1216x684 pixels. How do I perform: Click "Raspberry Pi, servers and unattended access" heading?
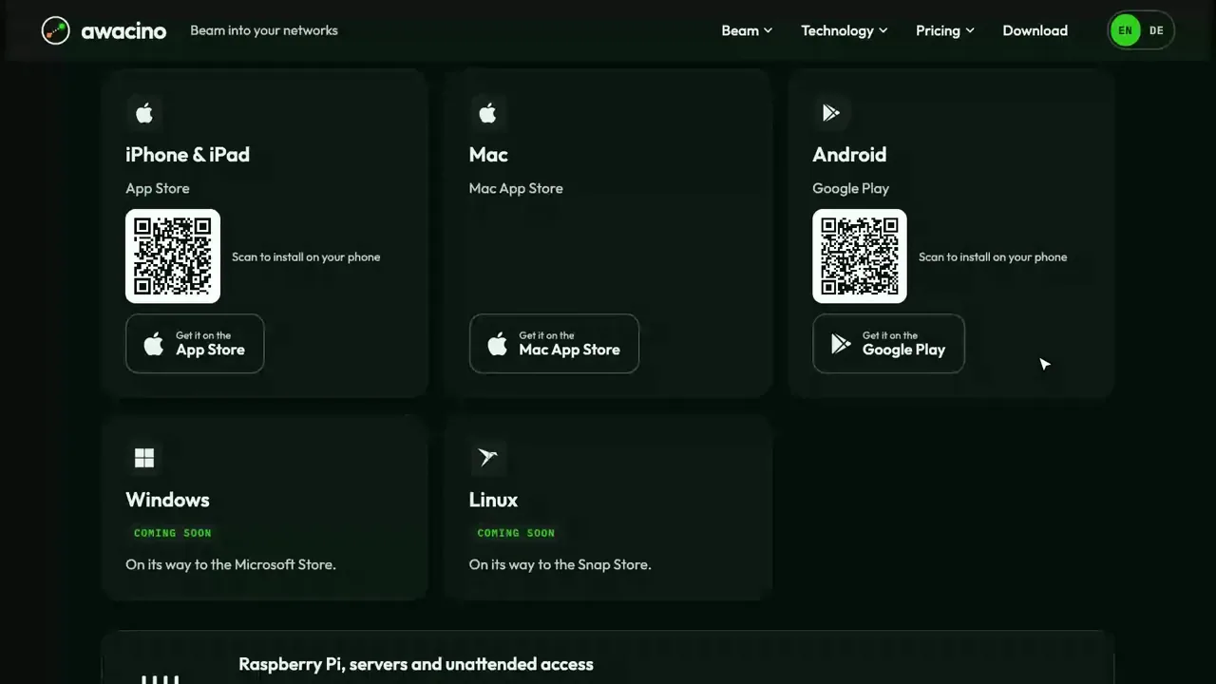(416, 665)
